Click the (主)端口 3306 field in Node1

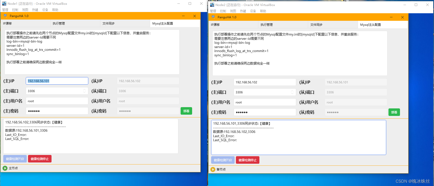(x=57, y=91)
